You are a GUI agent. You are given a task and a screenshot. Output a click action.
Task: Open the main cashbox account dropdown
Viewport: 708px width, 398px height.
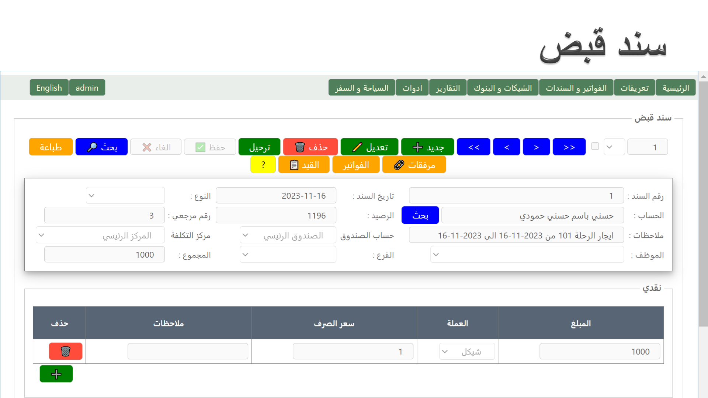click(x=288, y=235)
